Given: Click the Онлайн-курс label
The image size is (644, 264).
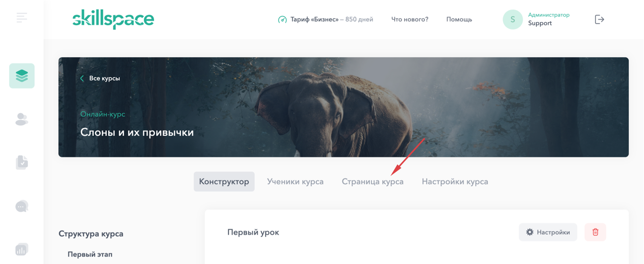Looking at the screenshot, I should coord(103,114).
